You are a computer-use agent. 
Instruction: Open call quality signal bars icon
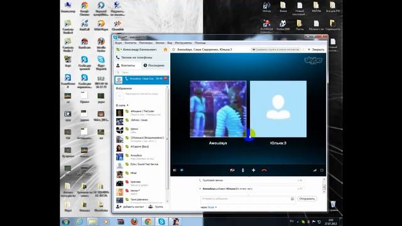pos(315,170)
